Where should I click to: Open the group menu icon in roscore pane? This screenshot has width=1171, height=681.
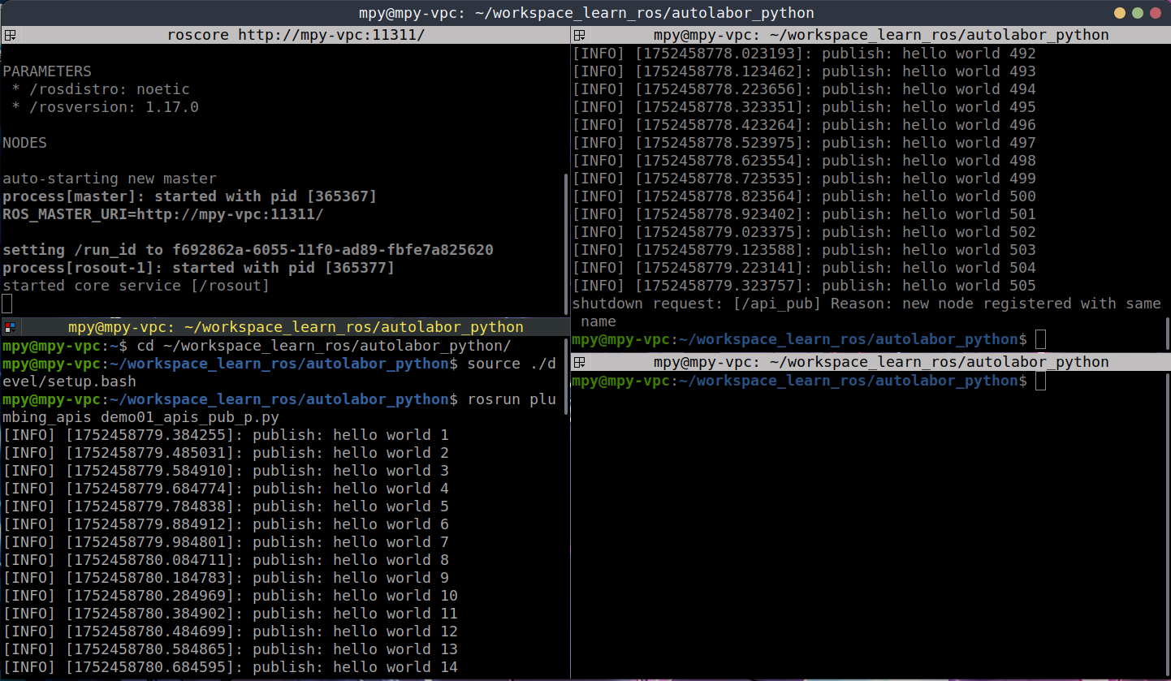(x=10, y=35)
